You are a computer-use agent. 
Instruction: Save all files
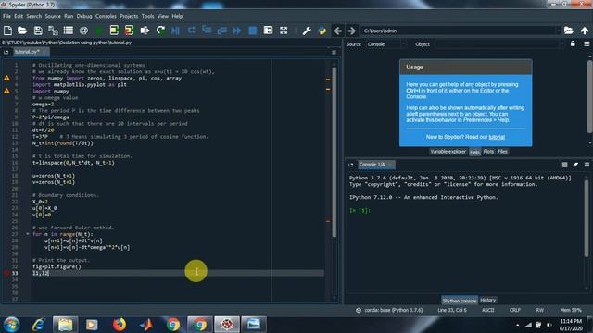53,31
